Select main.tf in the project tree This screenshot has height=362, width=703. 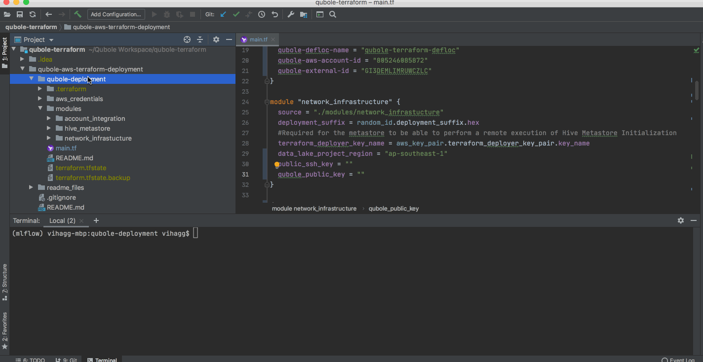(x=66, y=148)
